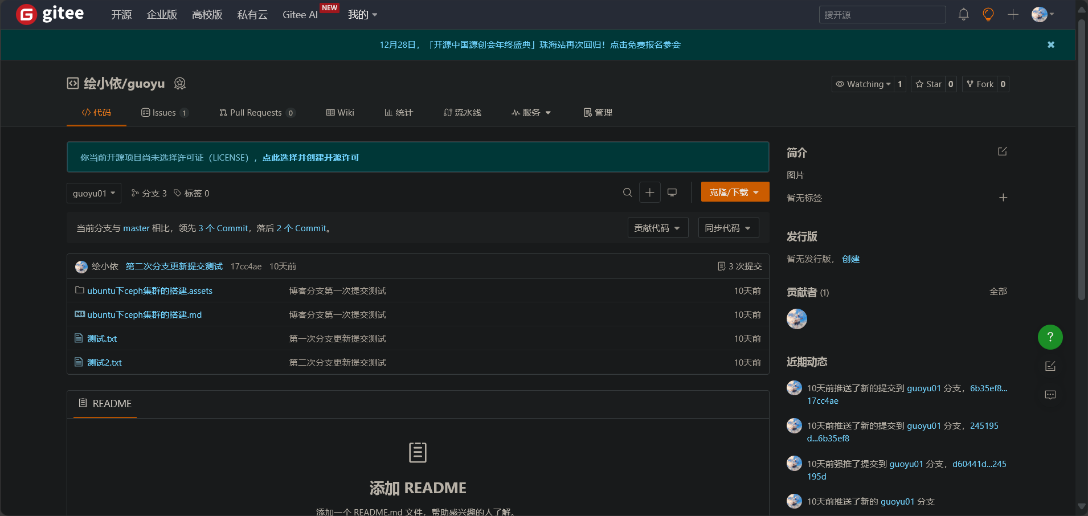Image resolution: width=1088 pixels, height=516 pixels.
Task: Expand the 贡献代码 dropdown
Action: coord(658,228)
